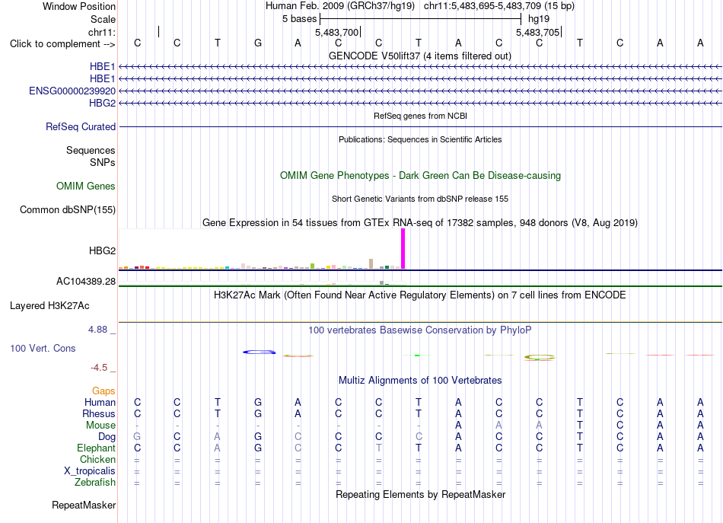723x523 pixels.
Task: Click the chr11:5,483,695-5,483,709 position text
Action: 499,6
